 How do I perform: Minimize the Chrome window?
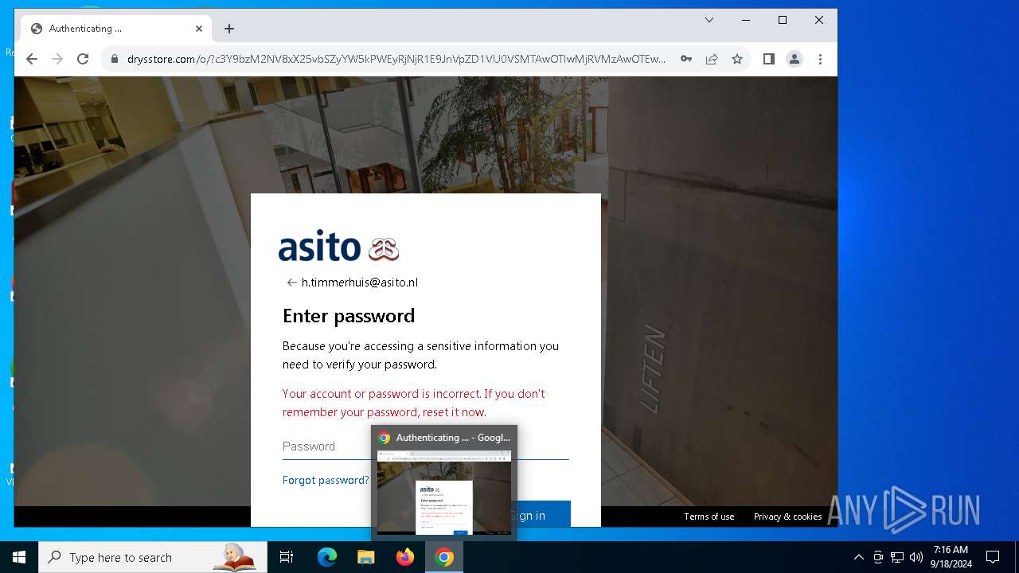746,21
